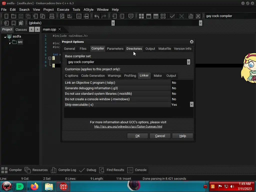256x192 pixels.
Task: Open the Profiling sub-tab
Action: pos(130,75)
